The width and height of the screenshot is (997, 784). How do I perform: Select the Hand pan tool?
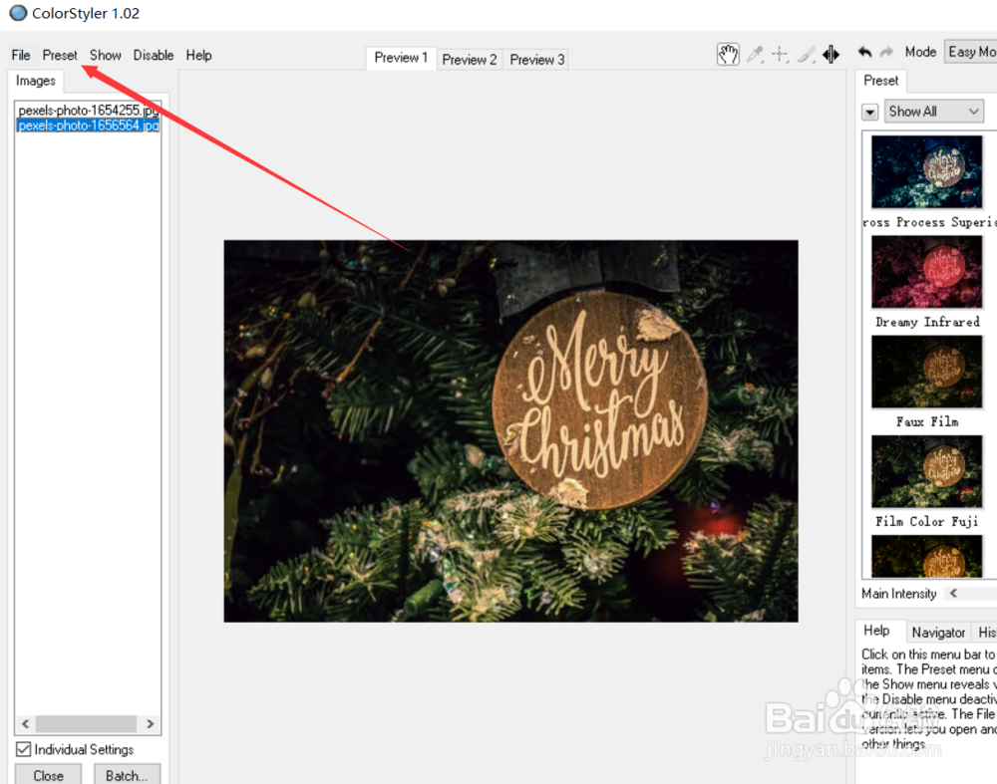728,54
